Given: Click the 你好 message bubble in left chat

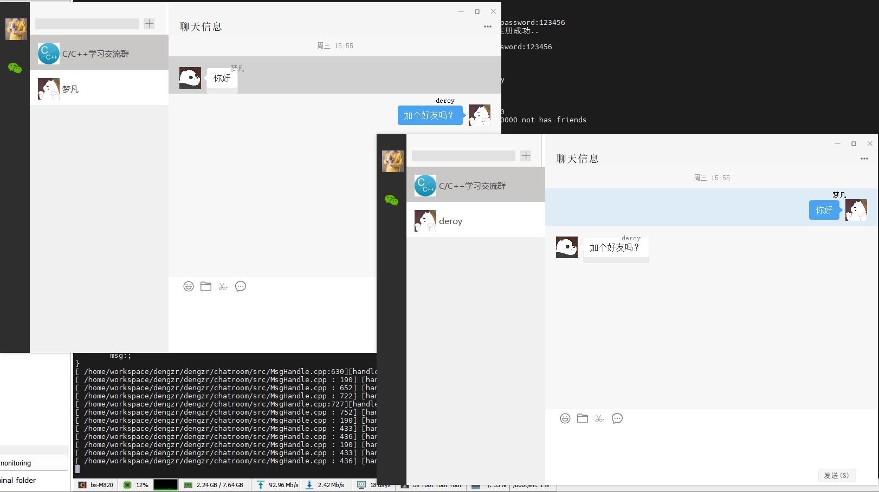Looking at the screenshot, I should tap(222, 78).
